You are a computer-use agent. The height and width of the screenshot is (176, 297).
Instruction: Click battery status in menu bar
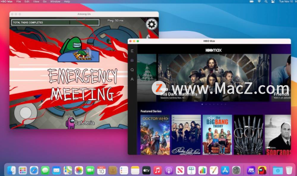[252, 2]
